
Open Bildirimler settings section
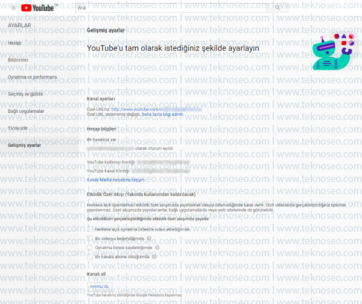18,60
